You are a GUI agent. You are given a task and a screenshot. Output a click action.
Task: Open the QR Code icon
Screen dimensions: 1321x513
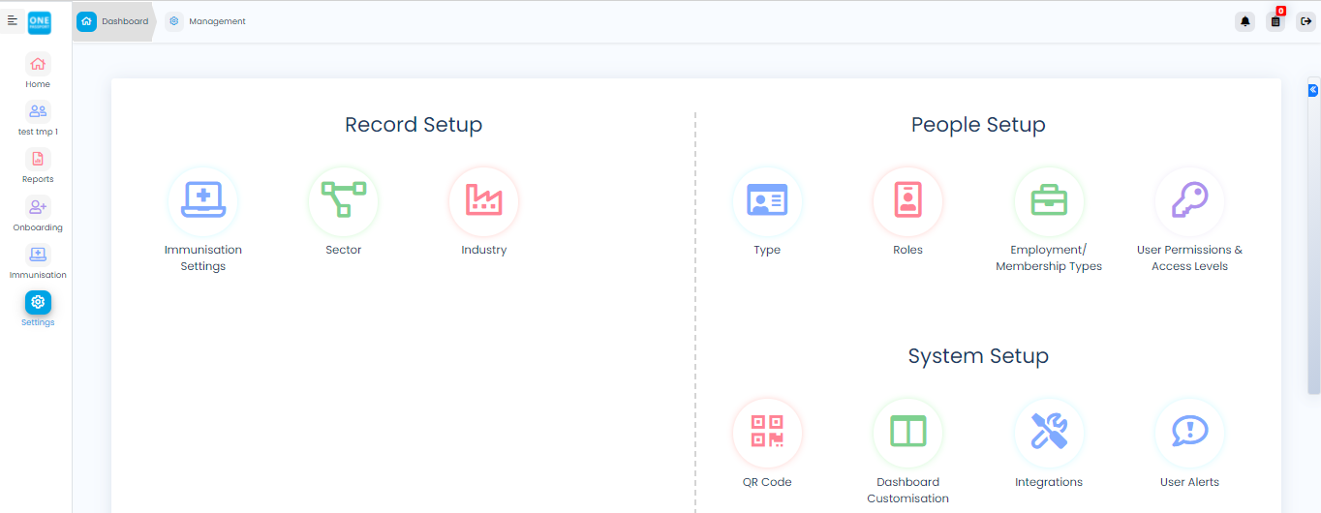point(767,433)
